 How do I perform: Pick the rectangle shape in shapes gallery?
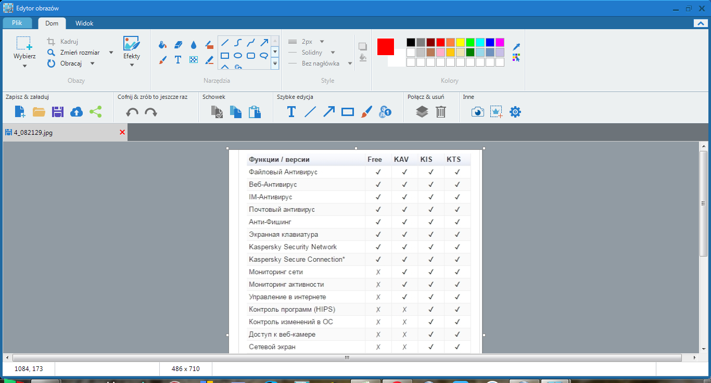[225, 56]
